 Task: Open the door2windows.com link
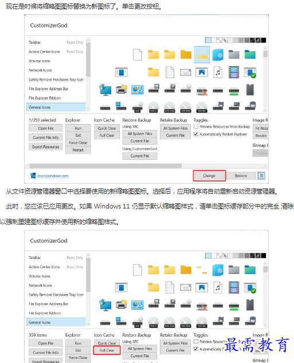pyautogui.click(x=53, y=176)
